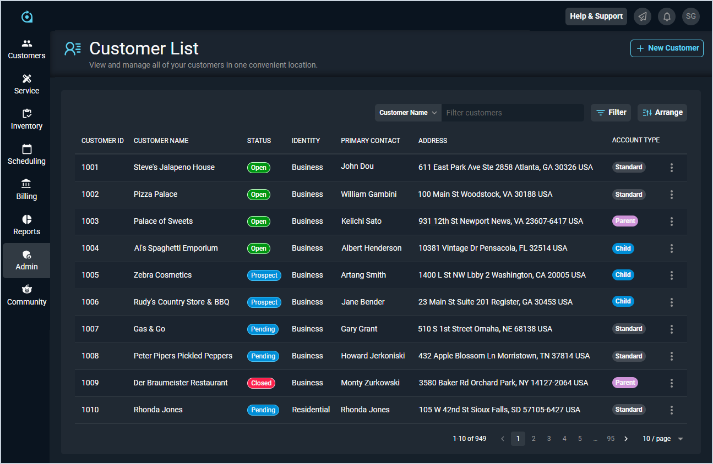Click the notifications bell icon

tap(667, 16)
